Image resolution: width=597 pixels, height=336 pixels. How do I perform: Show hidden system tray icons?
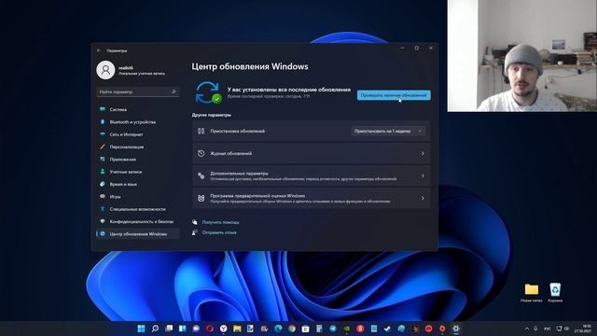click(x=527, y=329)
